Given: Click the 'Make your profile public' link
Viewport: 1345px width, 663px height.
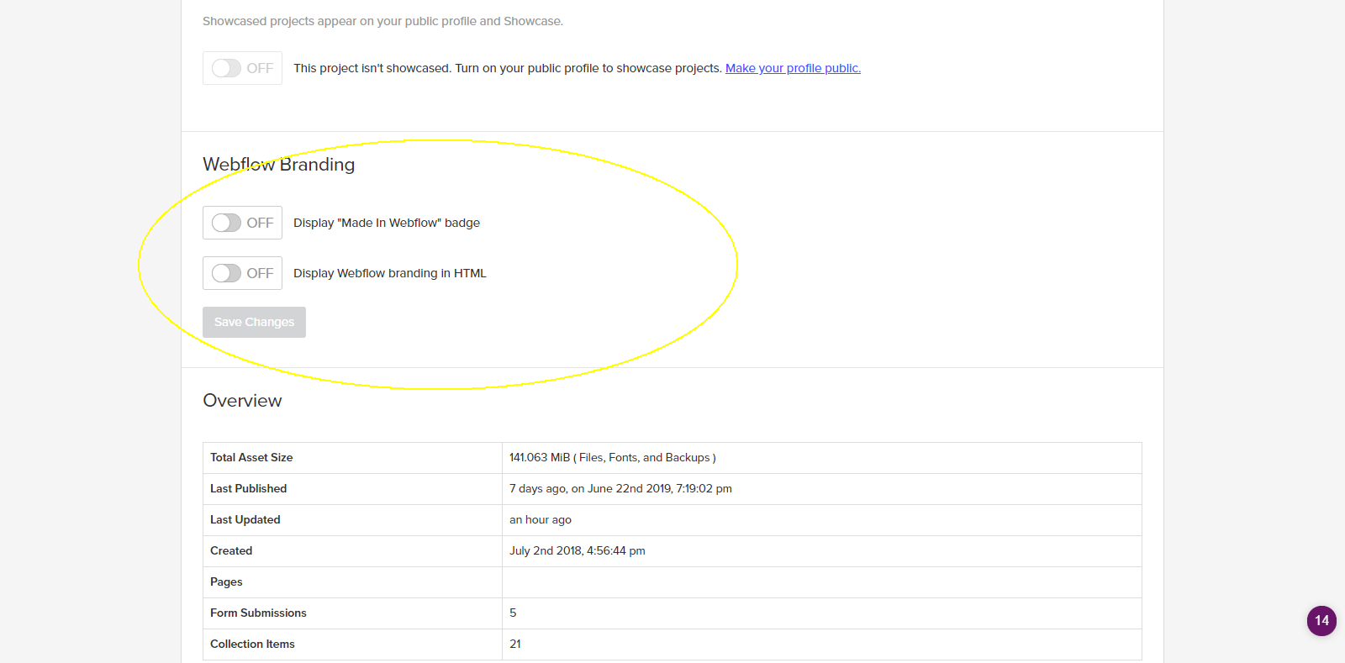Looking at the screenshot, I should tap(793, 68).
